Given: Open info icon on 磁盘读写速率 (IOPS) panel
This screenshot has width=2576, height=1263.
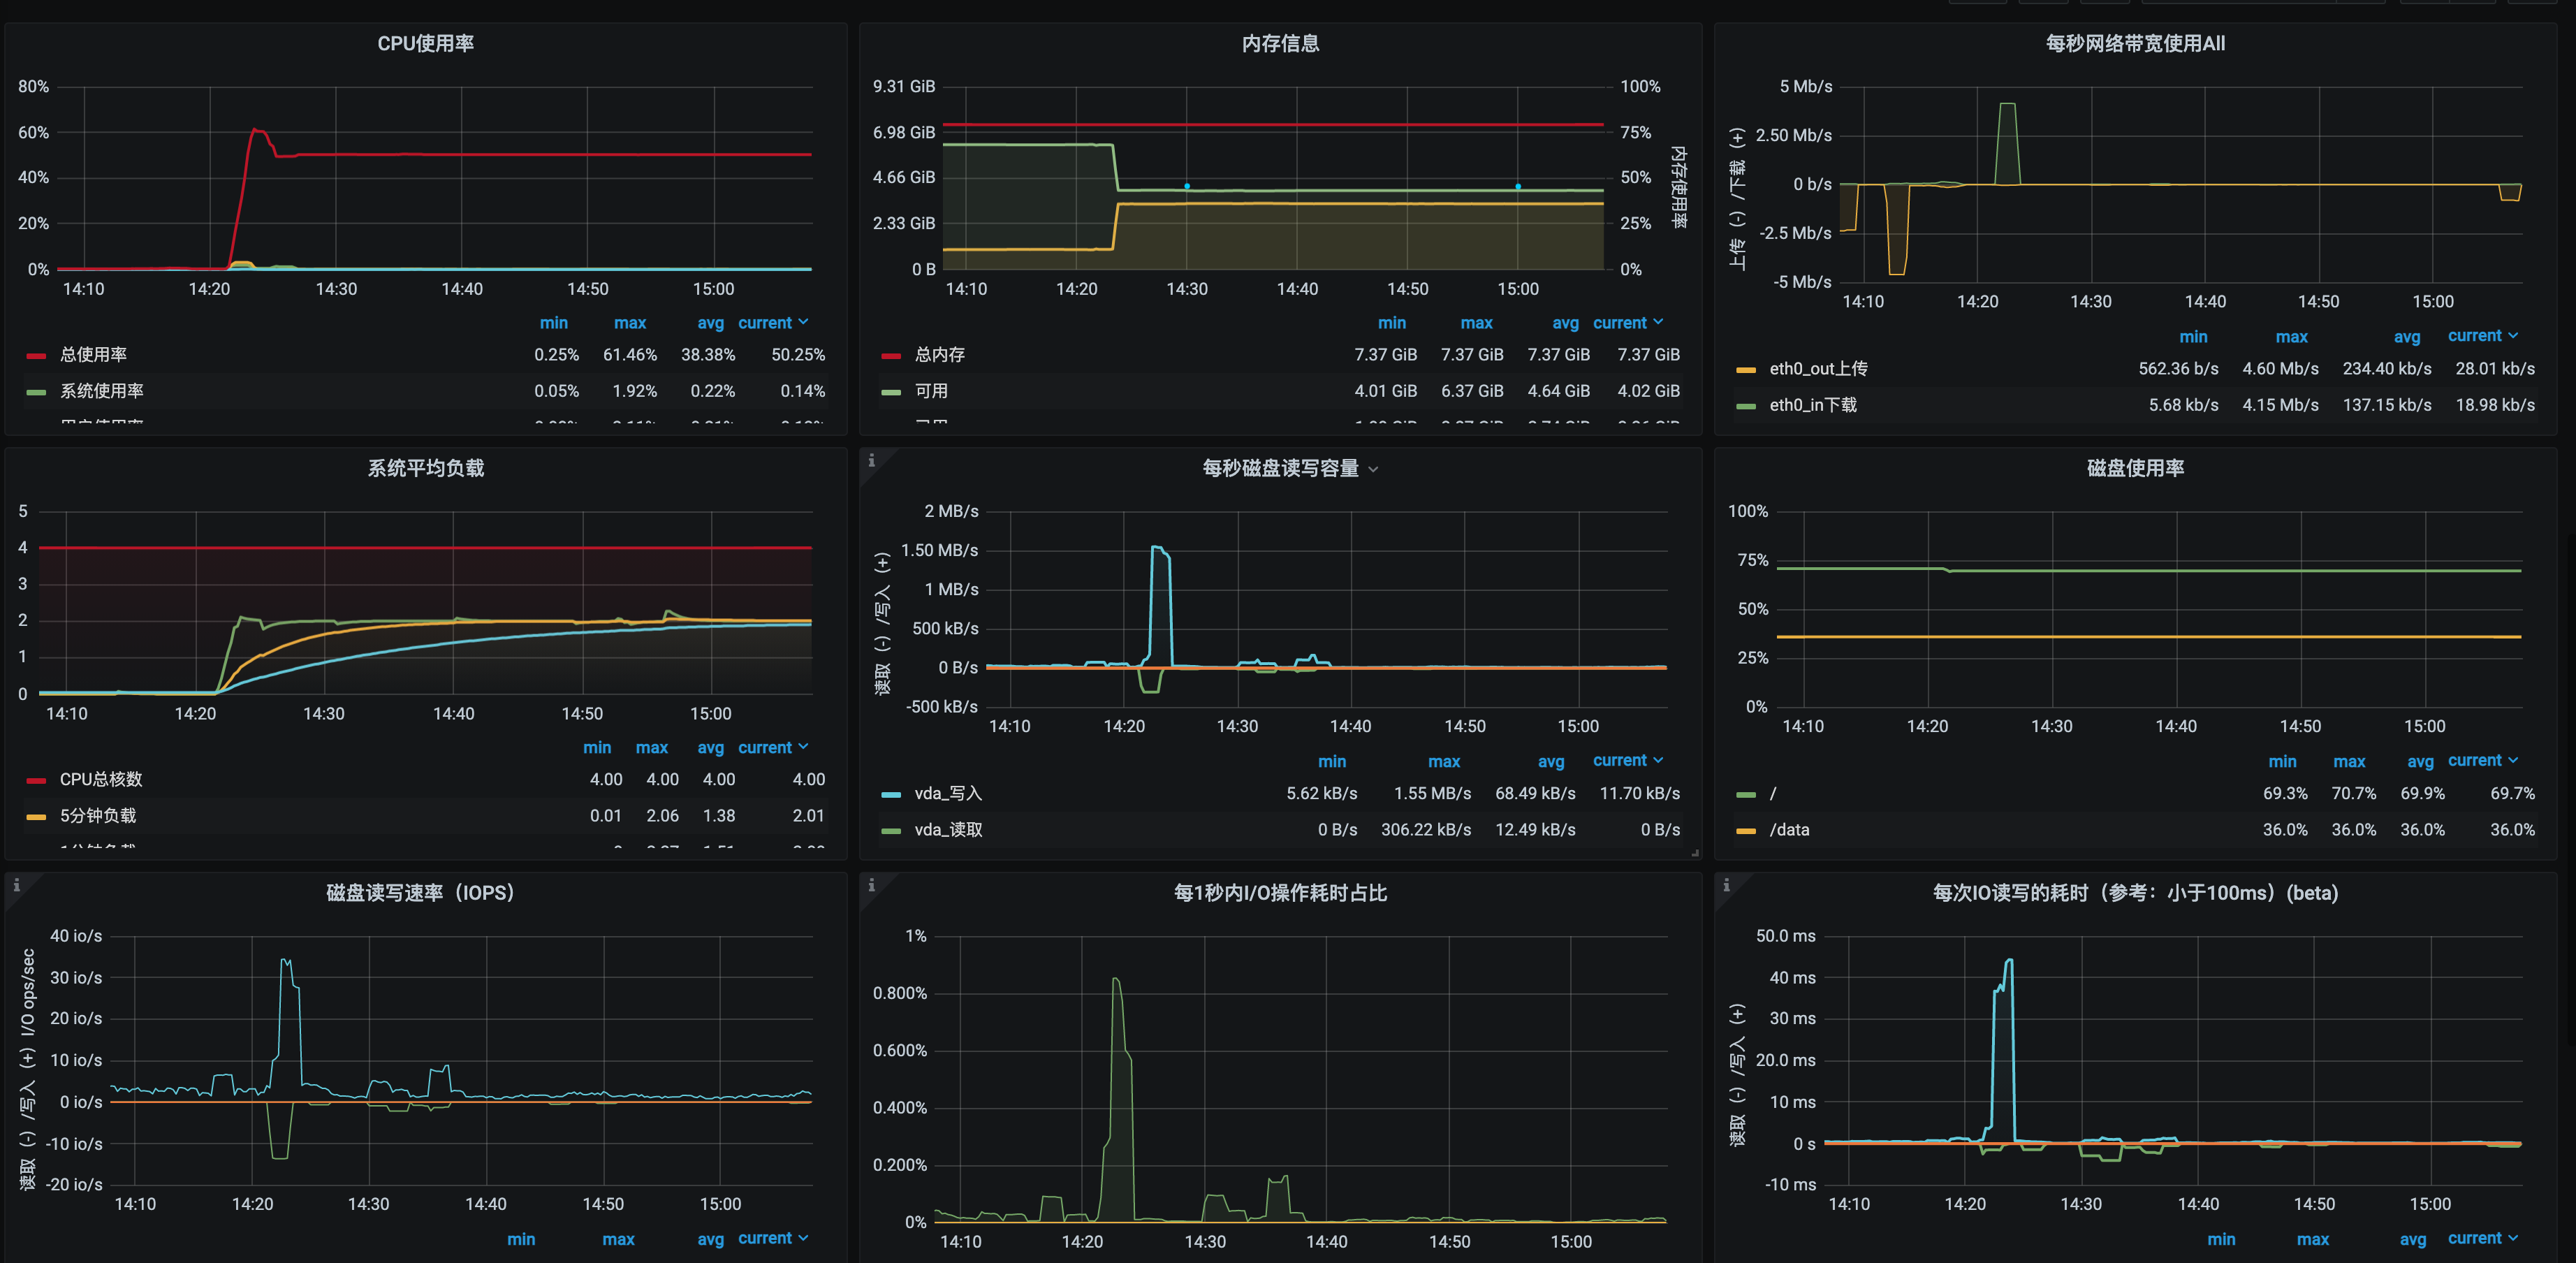Looking at the screenshot, I should [16, 885].
